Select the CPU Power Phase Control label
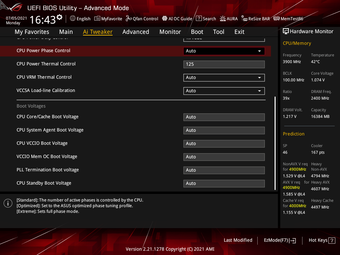This screenshot has height=255, width=340. [43, 50]
